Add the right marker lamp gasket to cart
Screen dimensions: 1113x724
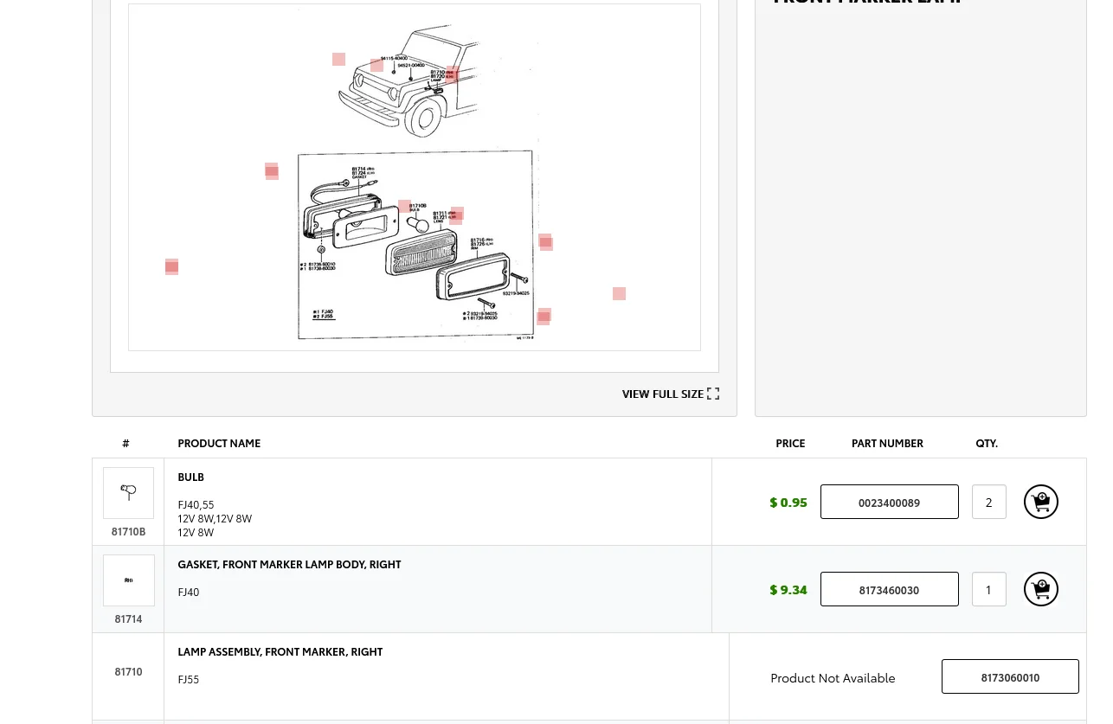(x=1040, y=589)
